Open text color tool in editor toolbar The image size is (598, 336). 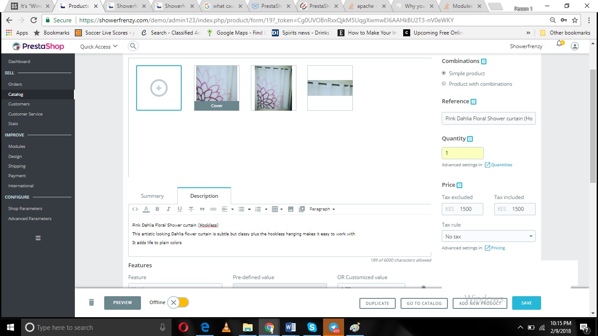coord(146,209)
